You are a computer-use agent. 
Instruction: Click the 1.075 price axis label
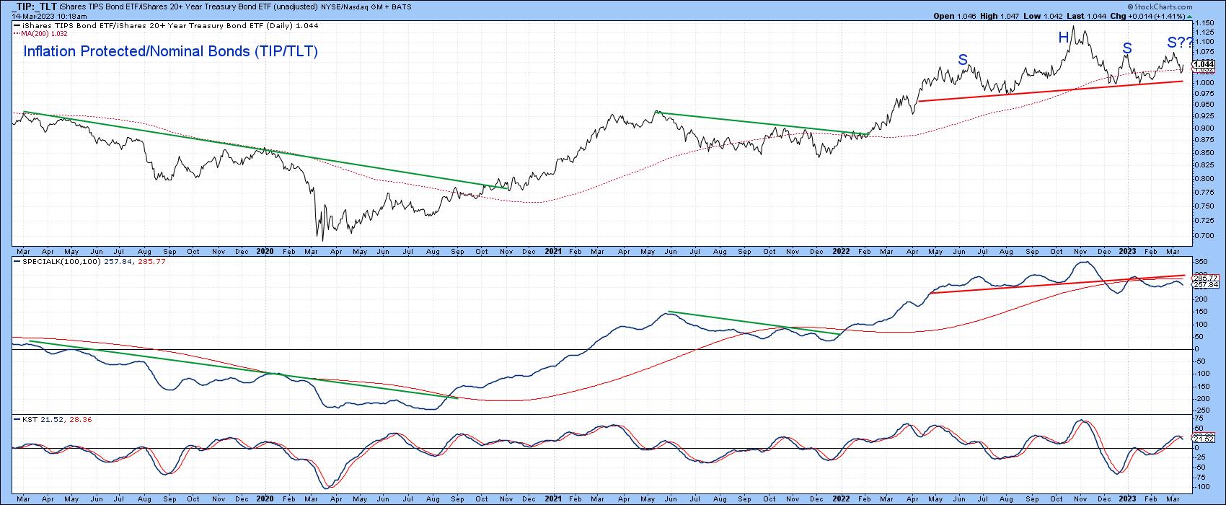[x=1204, y=52]
